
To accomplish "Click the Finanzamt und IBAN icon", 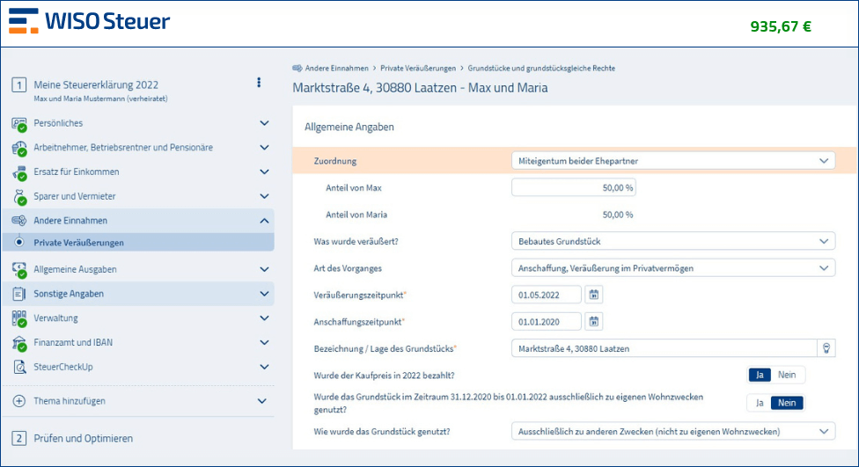I will pyautogui.click(x=19, y=343).
